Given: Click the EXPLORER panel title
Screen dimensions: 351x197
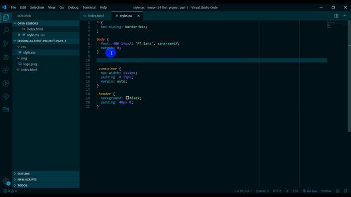Looking at the screenshot, I should pos(24,16).
